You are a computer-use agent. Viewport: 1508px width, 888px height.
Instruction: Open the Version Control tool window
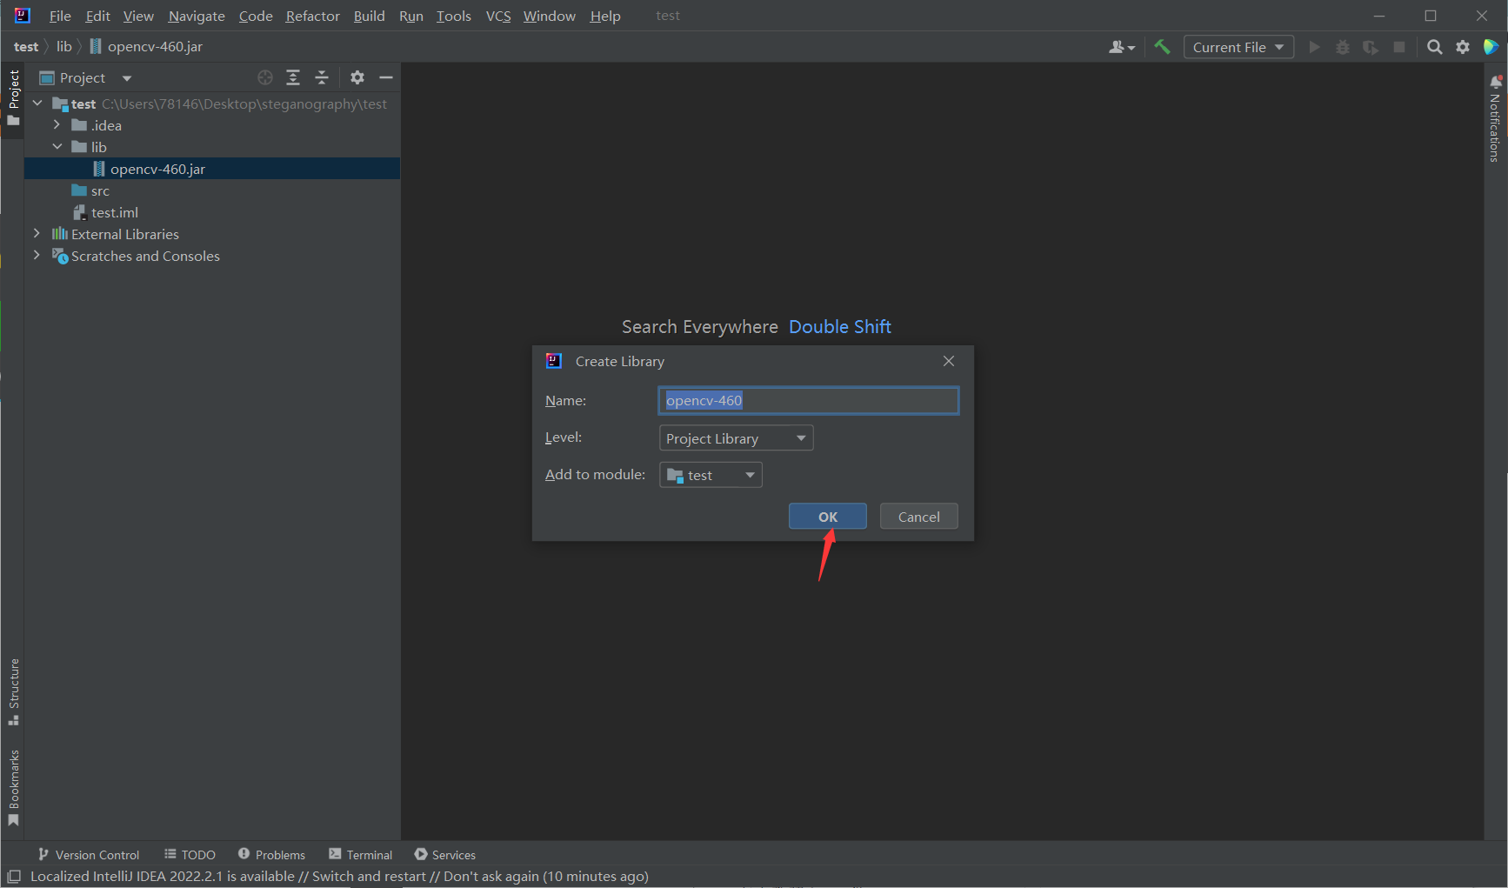coord(89,855)
